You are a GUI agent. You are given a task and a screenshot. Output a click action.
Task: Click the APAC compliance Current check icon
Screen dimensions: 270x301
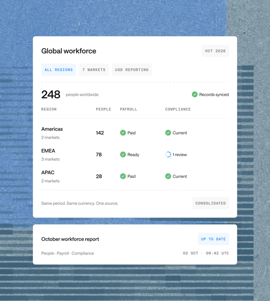pyautogui.click(x=168, y=176)
